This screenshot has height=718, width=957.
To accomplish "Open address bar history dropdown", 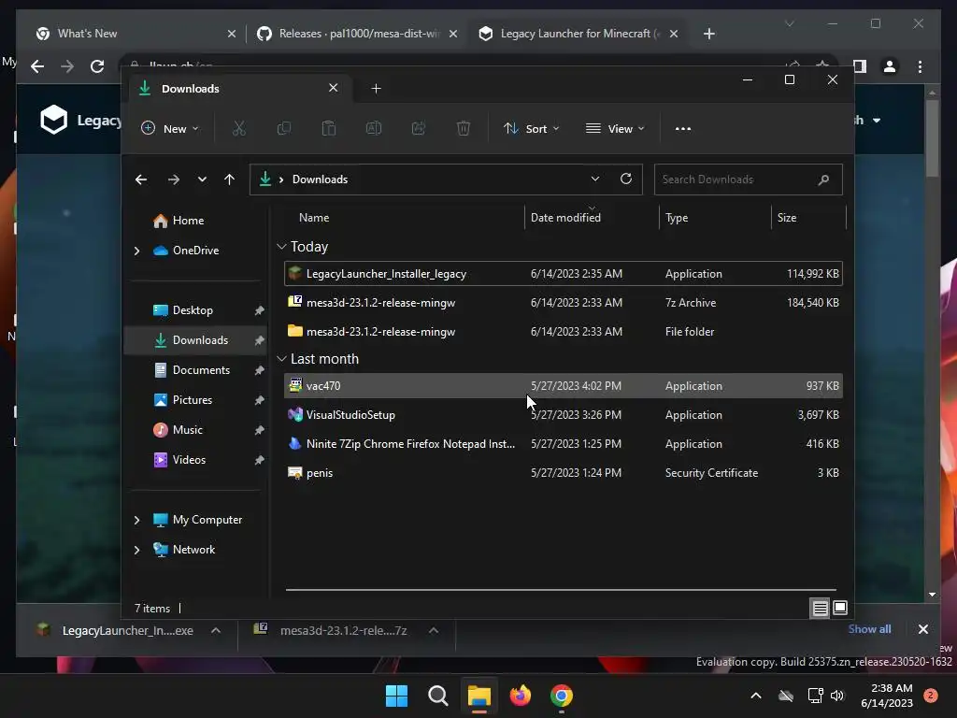I will click(595, 179).
